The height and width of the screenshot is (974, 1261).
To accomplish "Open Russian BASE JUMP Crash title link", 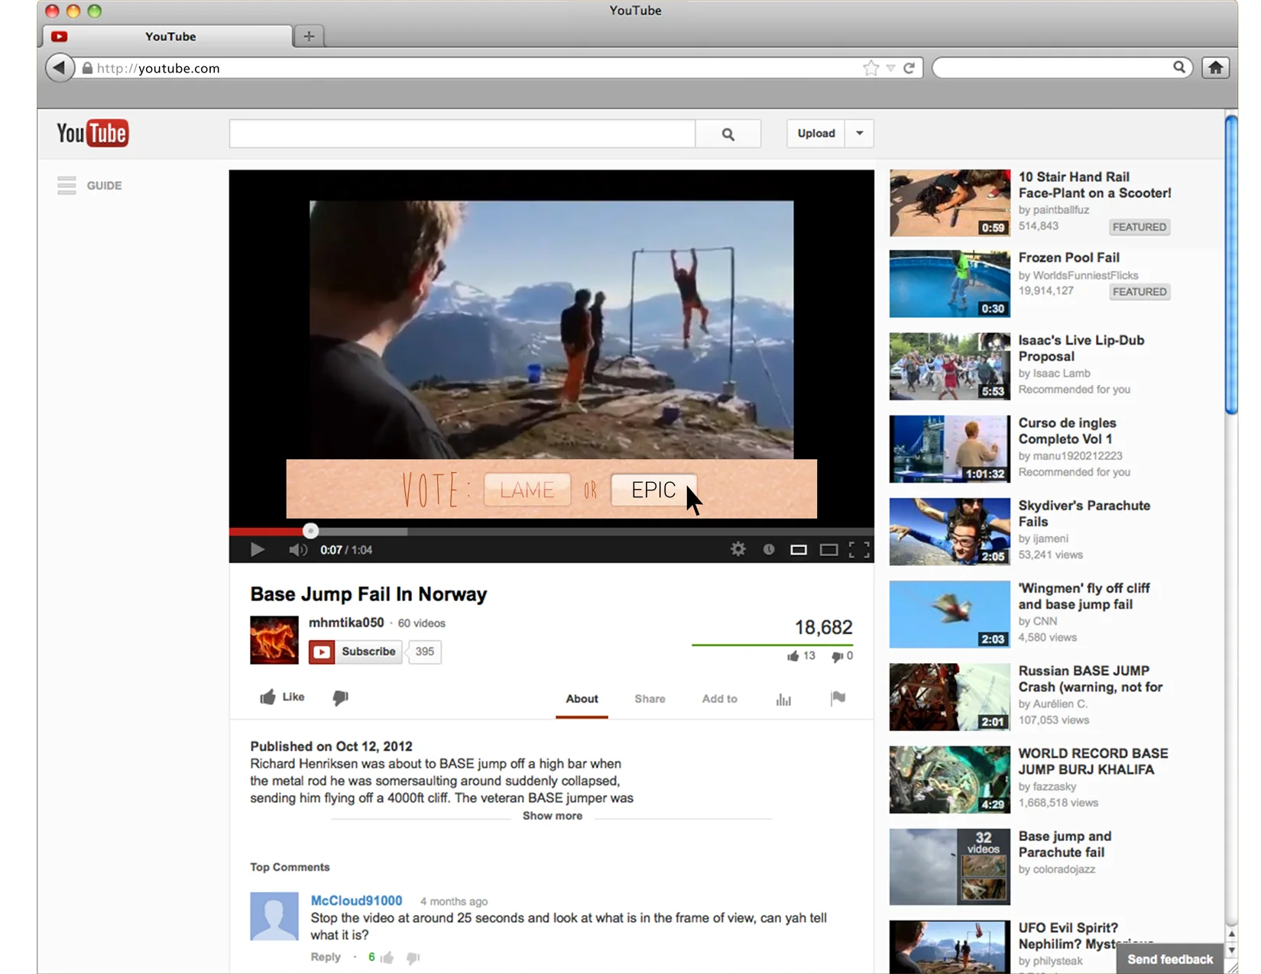I will pyautogui.click(x=1091, y=678).
